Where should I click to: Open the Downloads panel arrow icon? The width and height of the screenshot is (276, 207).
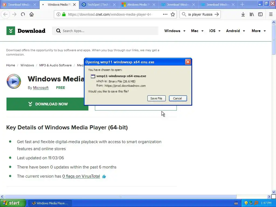coord(243,15)
